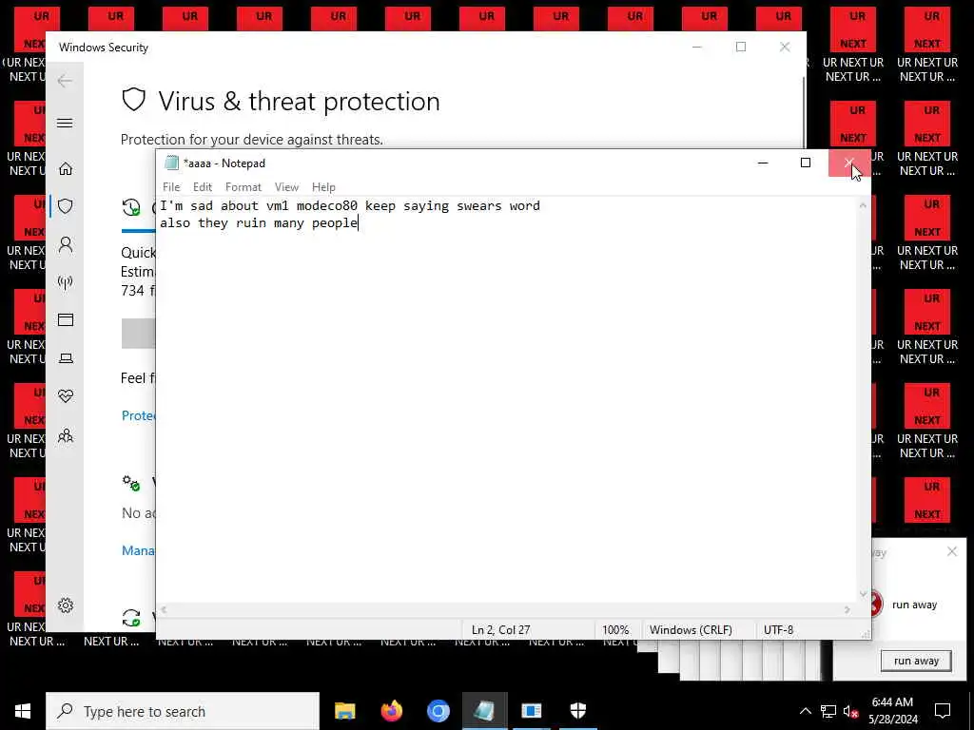Viewport: 974px width, 730px height.
Task: Open Family options sidebar icon
Action: point(66,435)
